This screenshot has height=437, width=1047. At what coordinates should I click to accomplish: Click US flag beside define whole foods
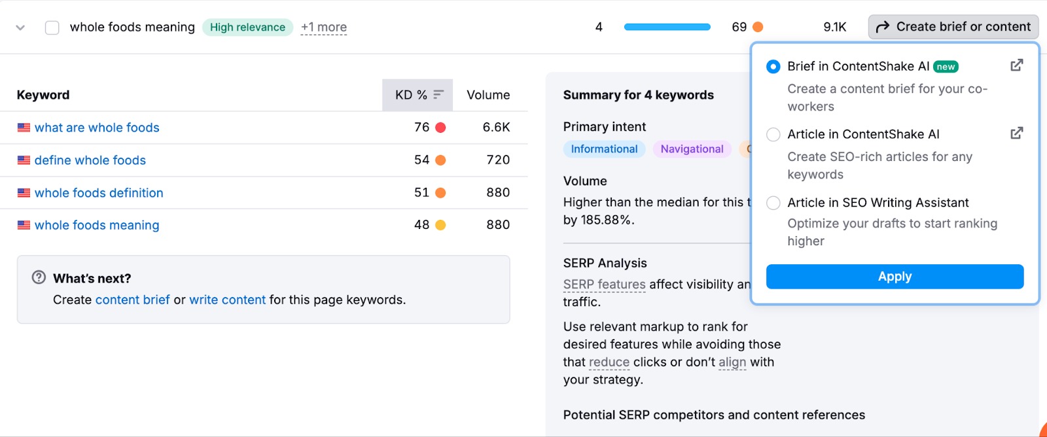(24, 160)
